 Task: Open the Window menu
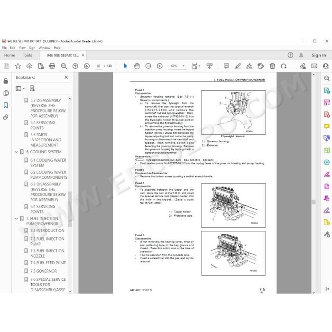coord(45,47)
